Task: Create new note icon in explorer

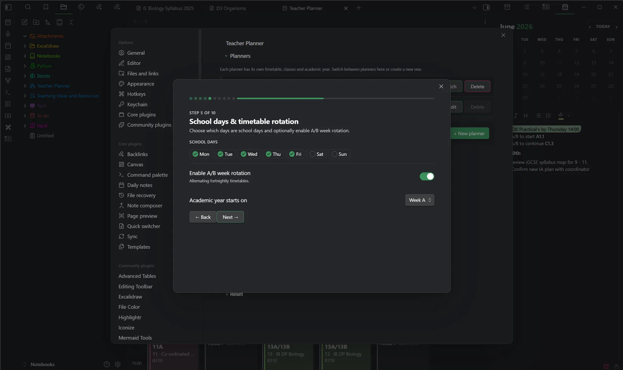Action: (x=25, y=22)
